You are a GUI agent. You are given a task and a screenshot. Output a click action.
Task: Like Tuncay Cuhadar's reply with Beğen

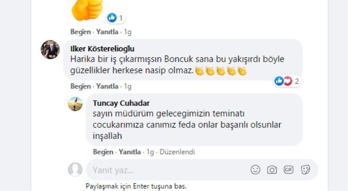coord(103,152)
